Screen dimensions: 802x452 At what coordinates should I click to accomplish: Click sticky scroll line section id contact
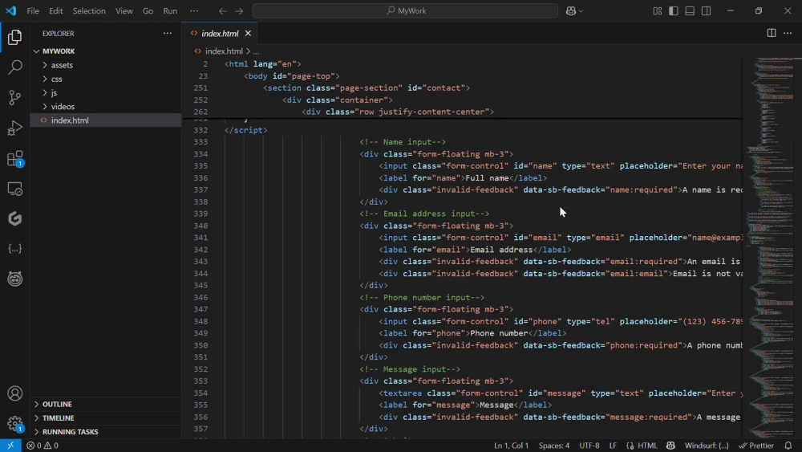click(367, 88)
